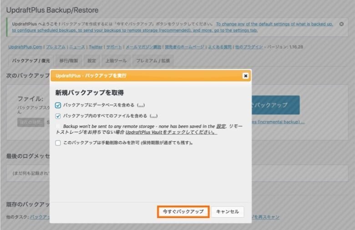The image size is (355, 230).
Task: Open the UpdraftPlus.Com link
Action: coord(25,47)
